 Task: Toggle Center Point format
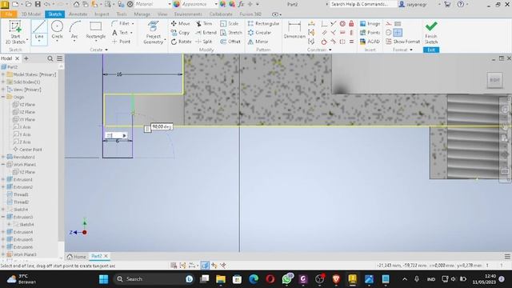pos(398,33)
